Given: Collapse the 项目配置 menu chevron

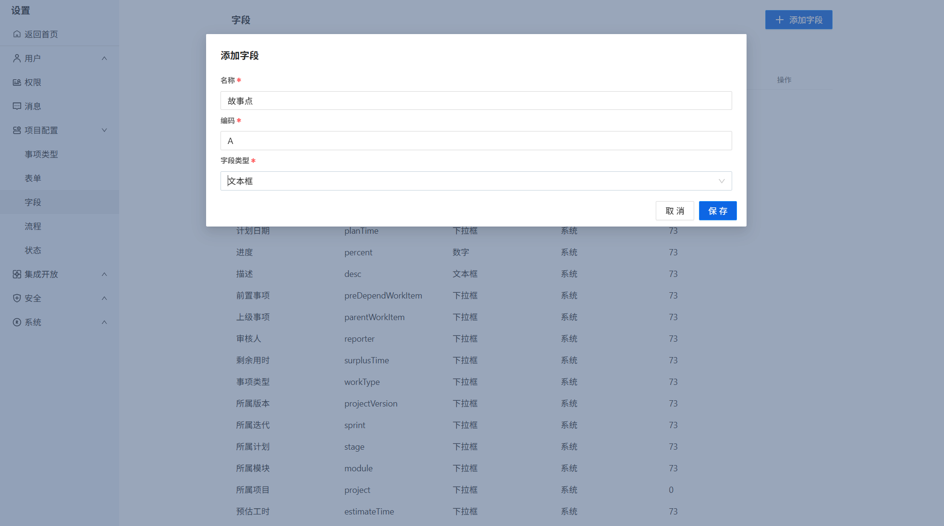Looking at the screenshot, I should coord(104,130).
